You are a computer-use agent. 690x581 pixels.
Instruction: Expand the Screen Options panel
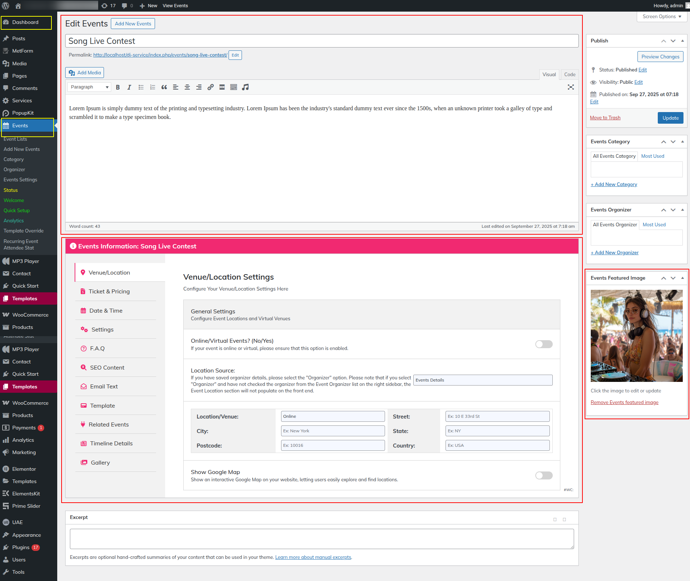pos(662,17)
